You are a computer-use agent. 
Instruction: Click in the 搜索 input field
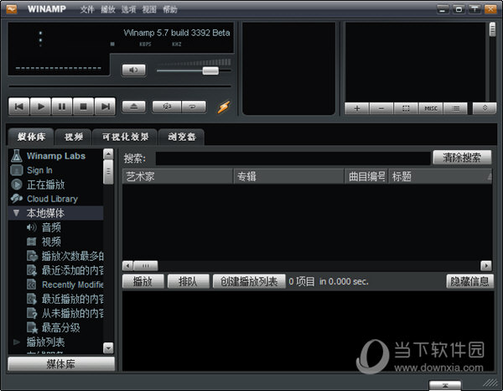[293, 159]
